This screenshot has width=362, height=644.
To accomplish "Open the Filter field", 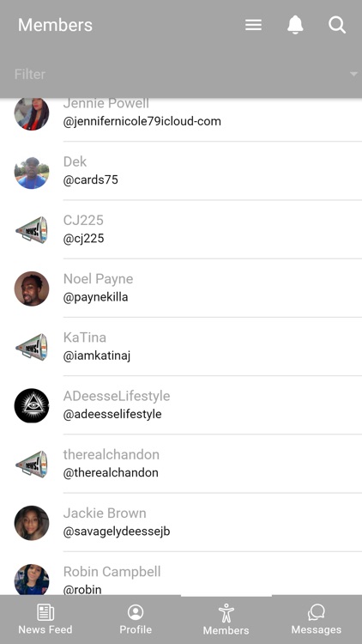I will click(181, 75).
